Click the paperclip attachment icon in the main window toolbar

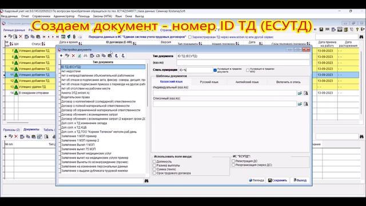click(74, 37)
